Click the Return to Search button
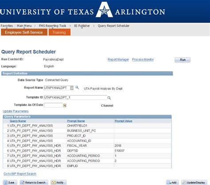The height and width of the screenshot is (185, 210). 34,182
